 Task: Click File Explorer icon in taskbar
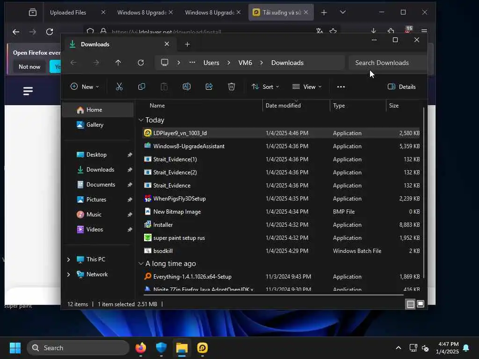click(x=182, y=348)
